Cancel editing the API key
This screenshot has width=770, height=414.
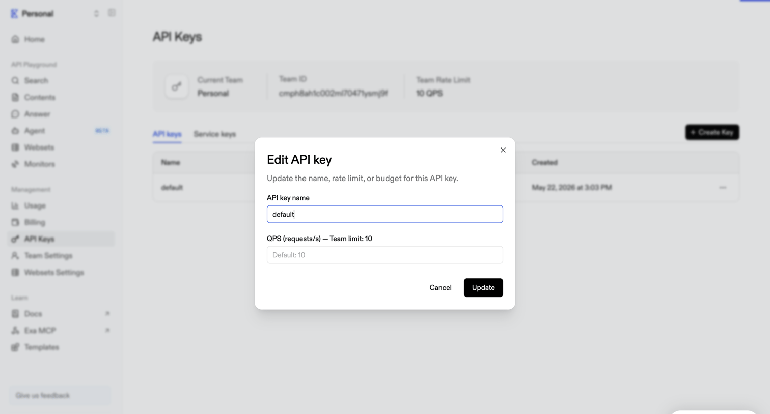point(440,288)
